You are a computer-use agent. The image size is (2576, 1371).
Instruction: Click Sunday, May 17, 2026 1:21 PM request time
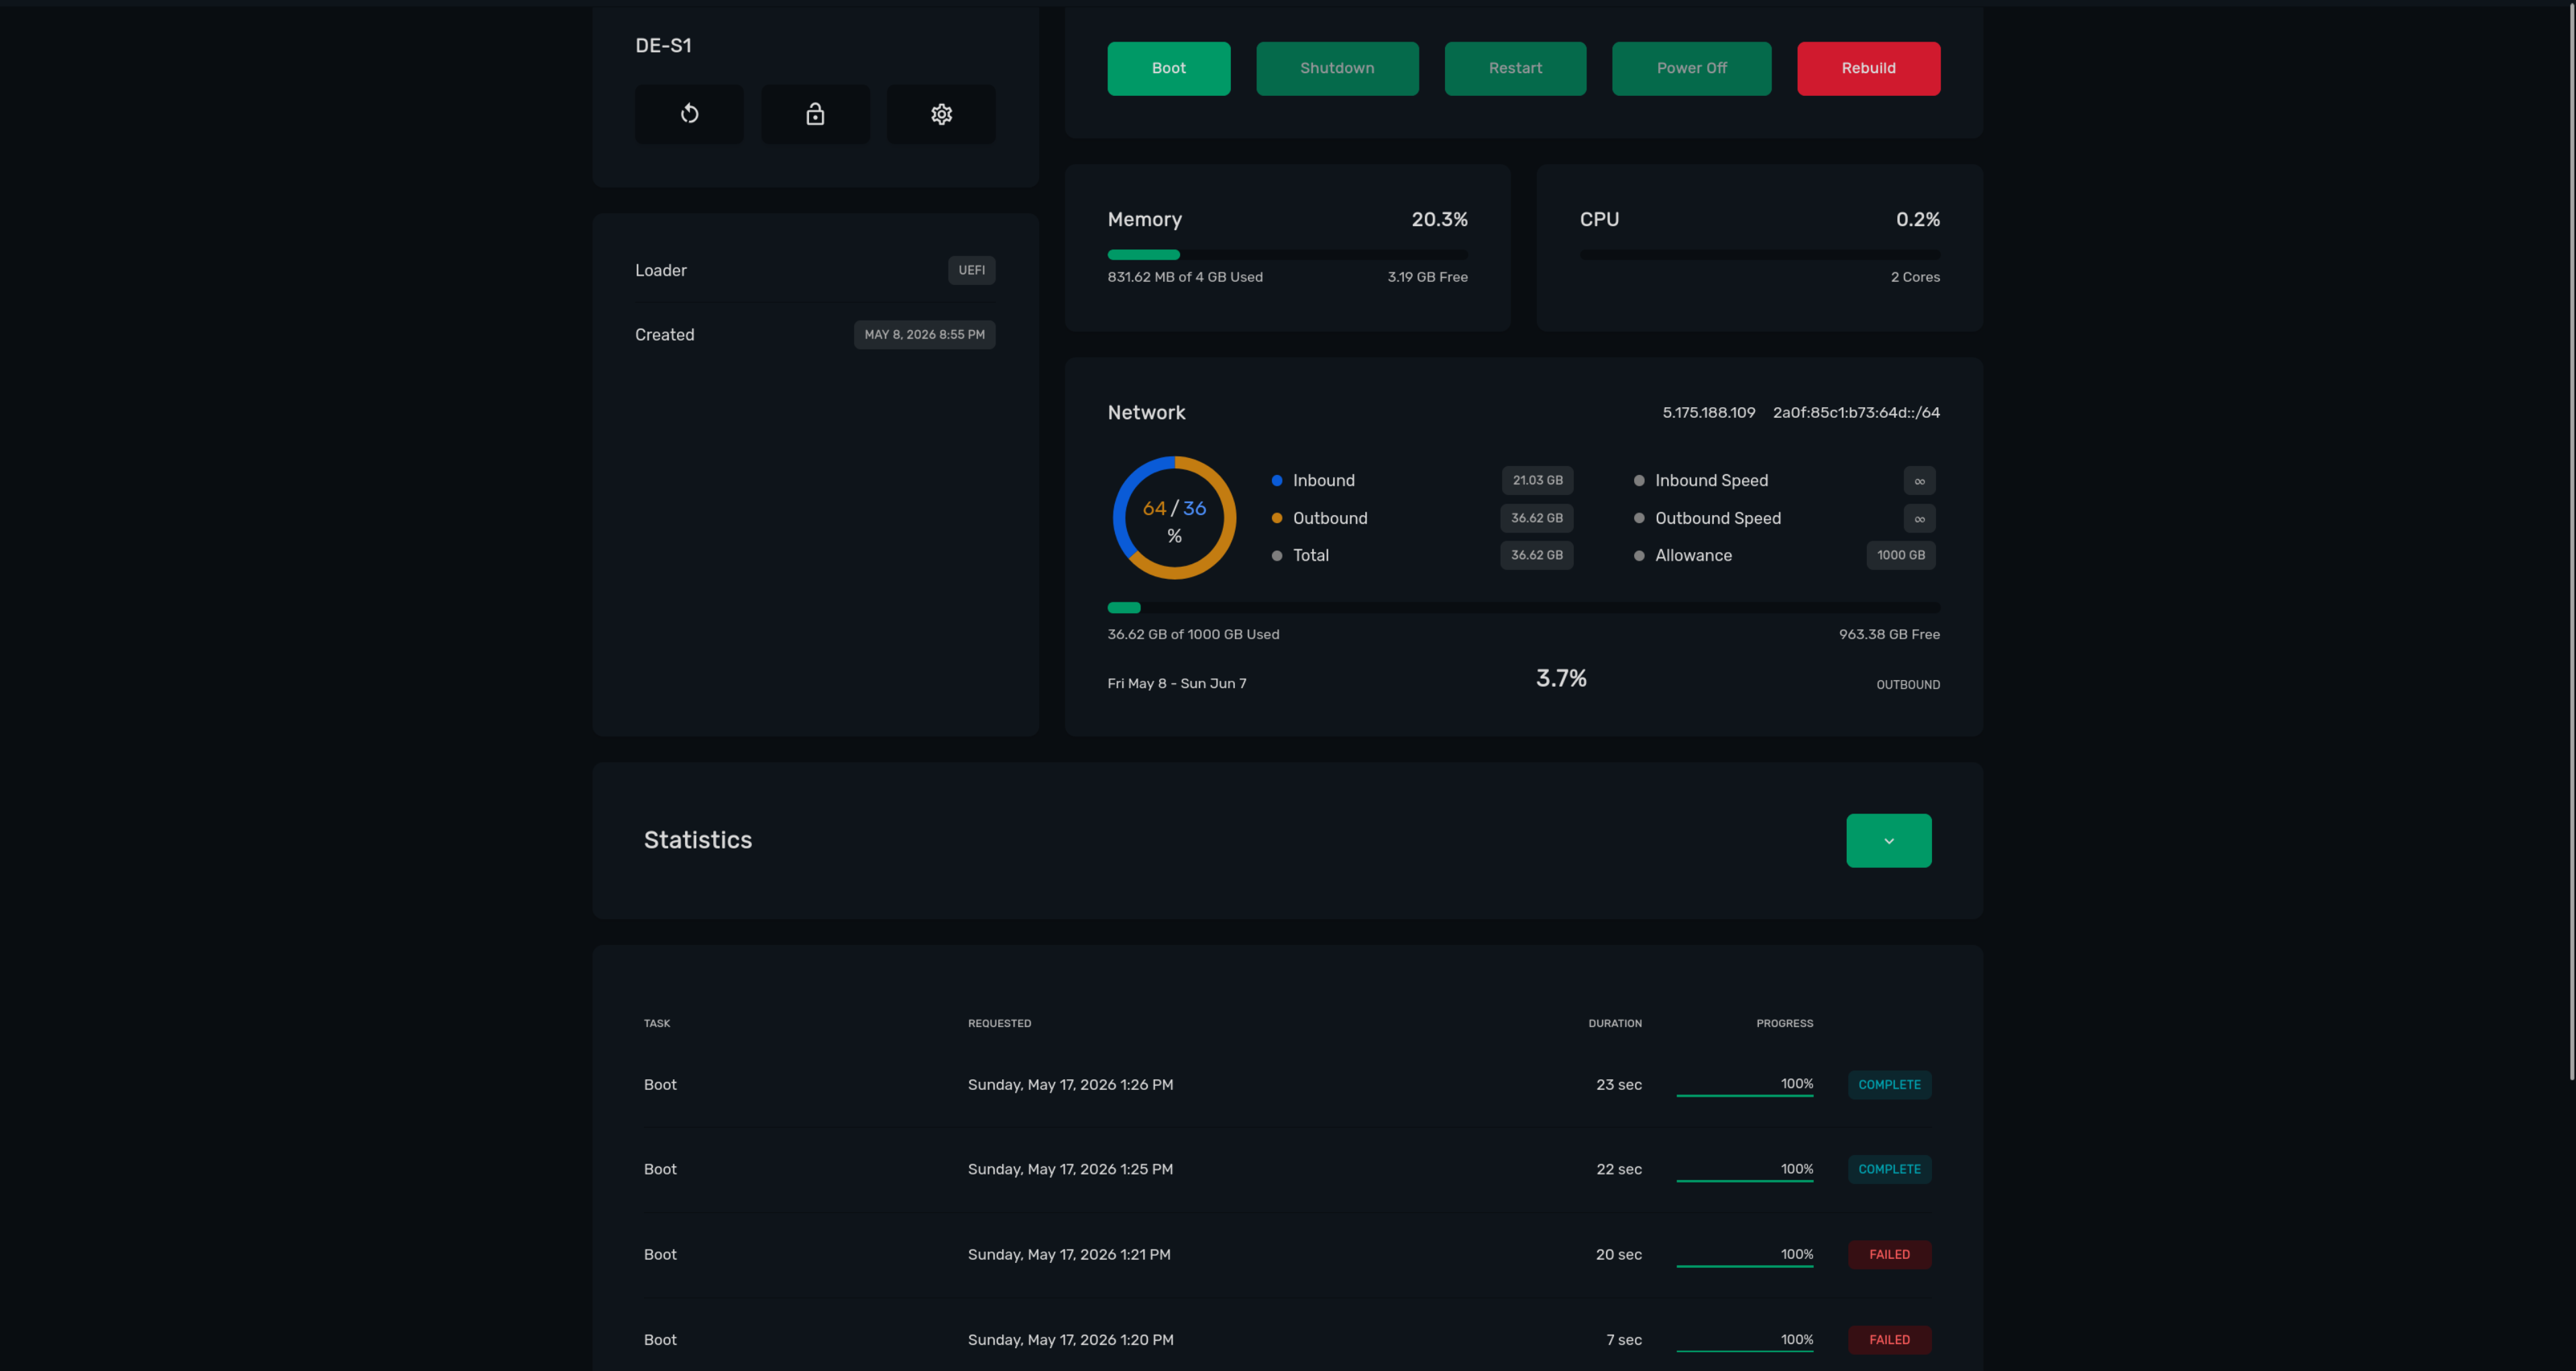1069,1255
